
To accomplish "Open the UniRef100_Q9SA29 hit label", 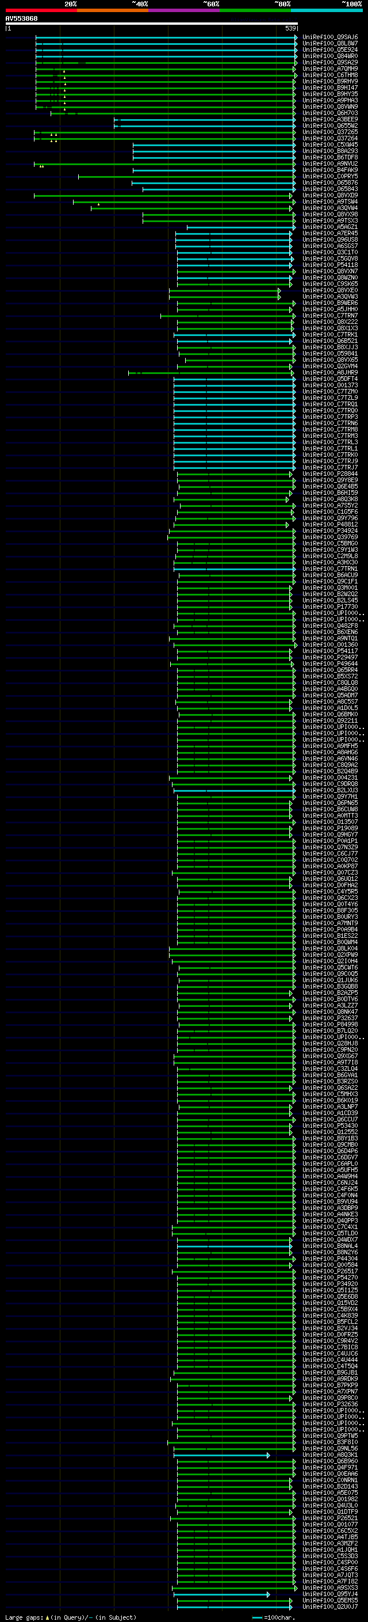I will (330, 63).
